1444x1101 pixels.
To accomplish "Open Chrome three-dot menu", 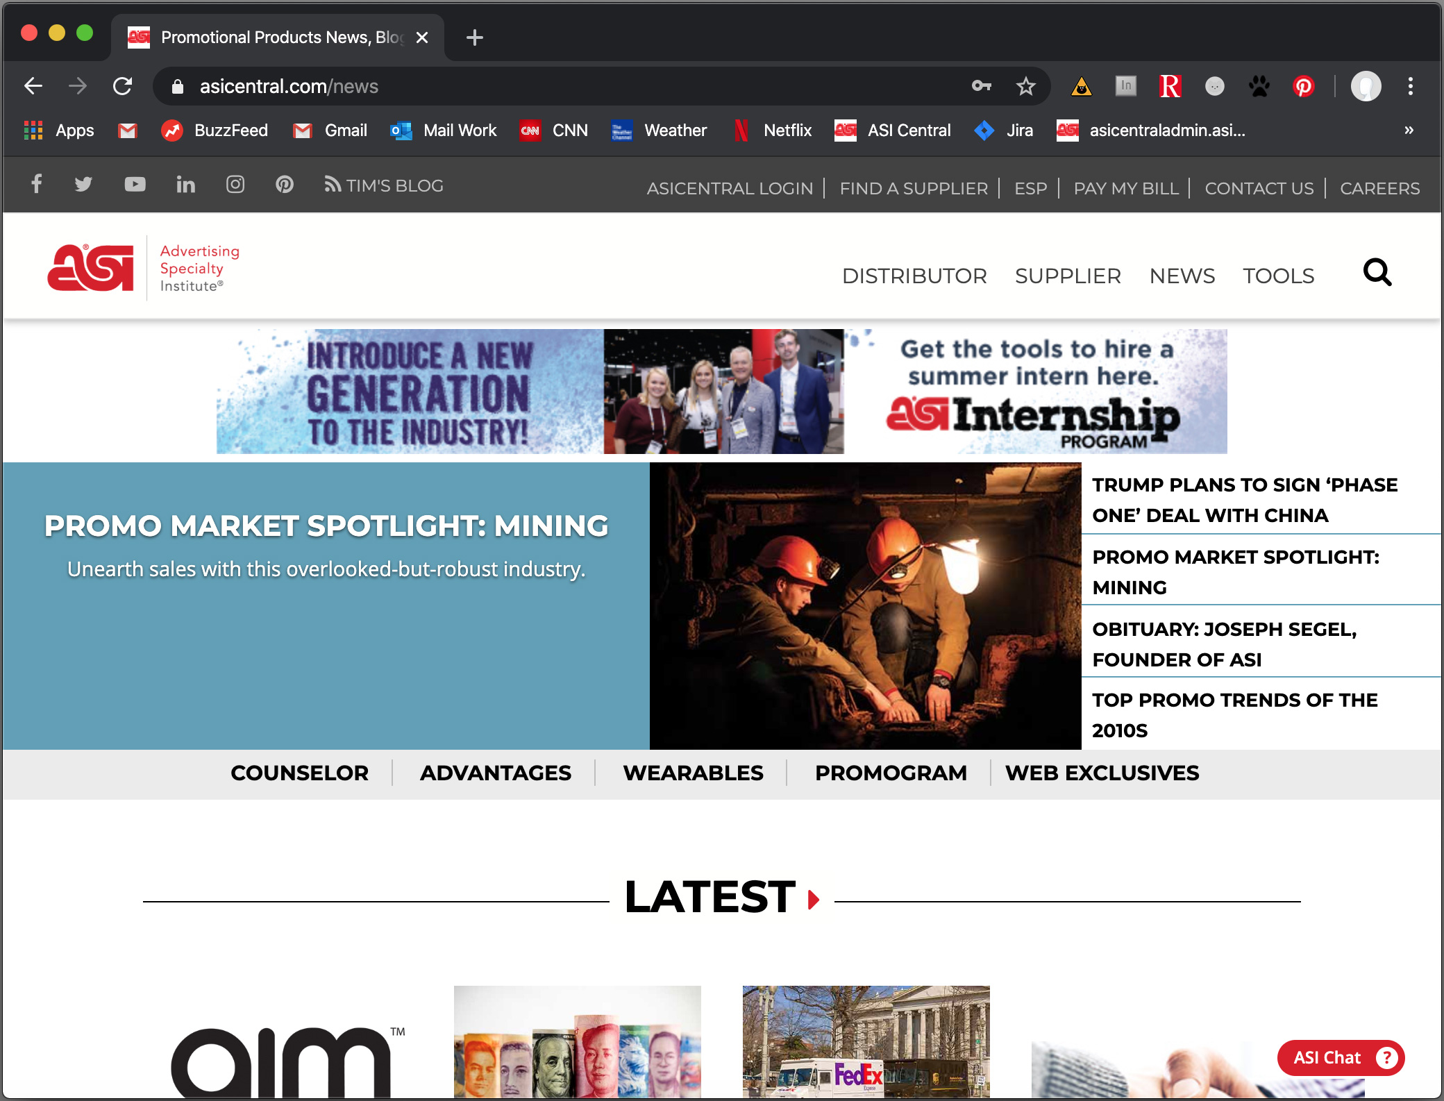I will coord(1410,86).
